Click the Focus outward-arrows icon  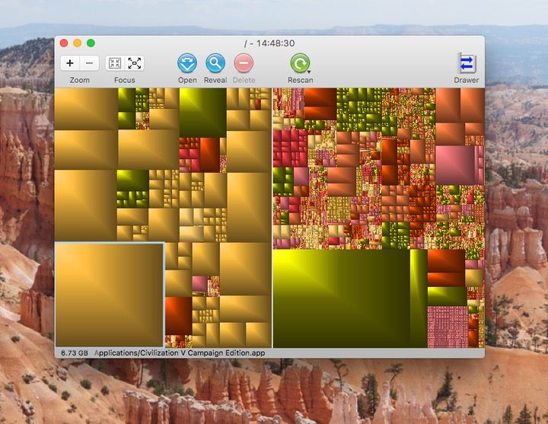click(135, 63)
